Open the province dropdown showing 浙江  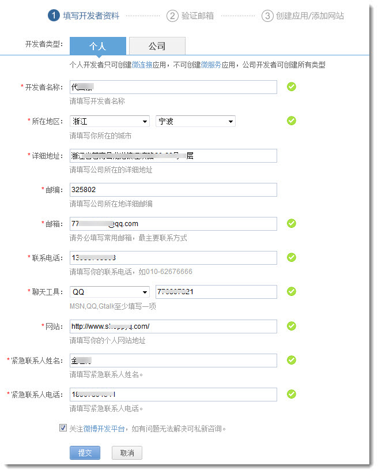pyautogui.click(x=109, y=121)
